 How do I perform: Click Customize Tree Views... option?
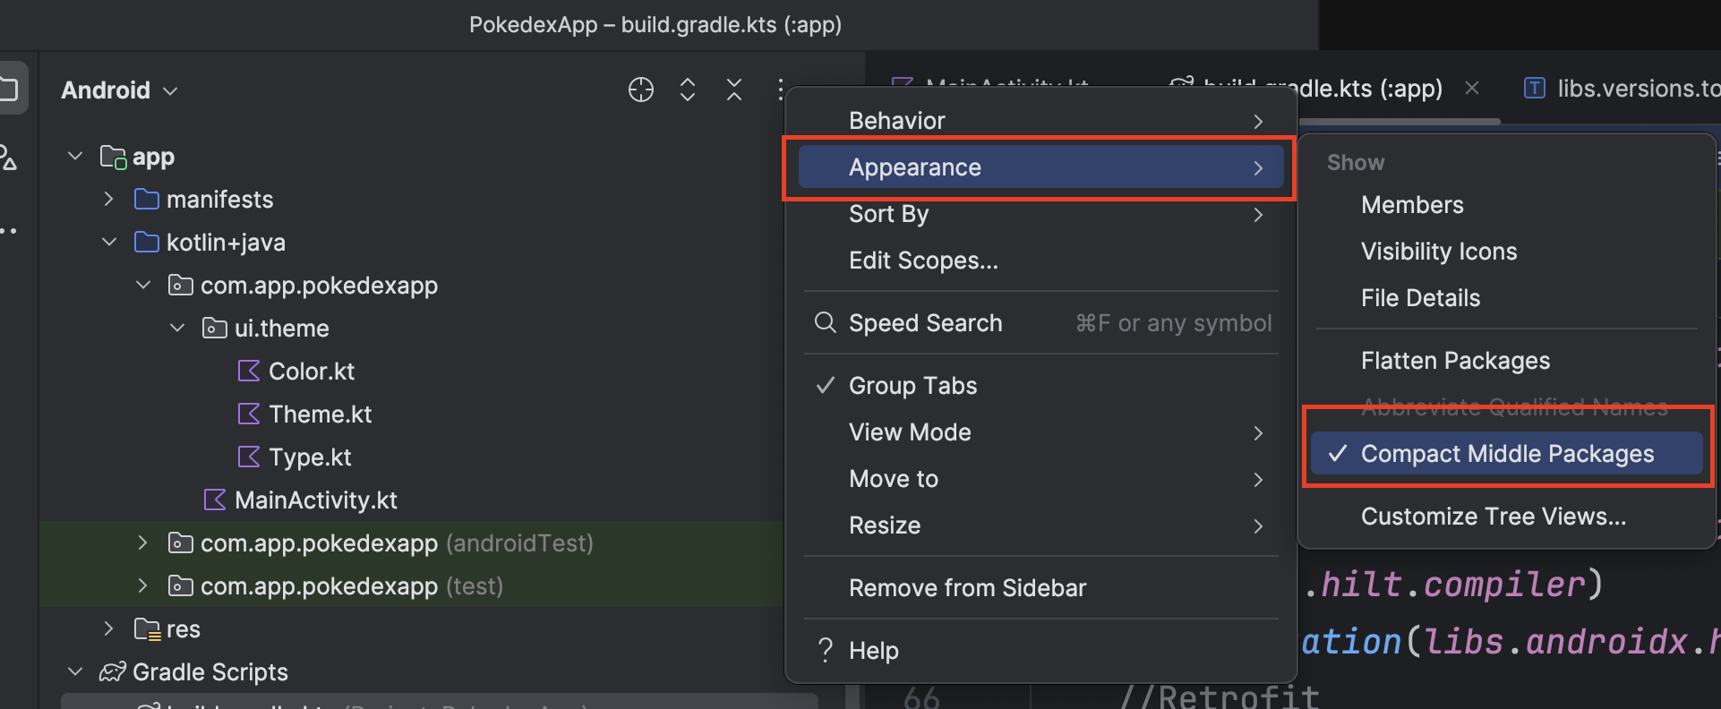tap(1493, 517)
